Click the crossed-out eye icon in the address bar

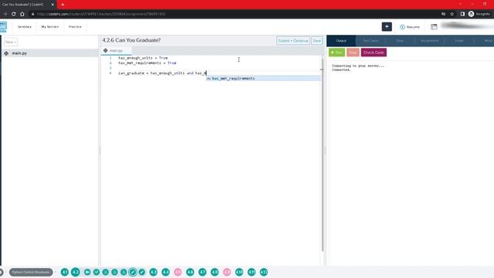[443, 14]
